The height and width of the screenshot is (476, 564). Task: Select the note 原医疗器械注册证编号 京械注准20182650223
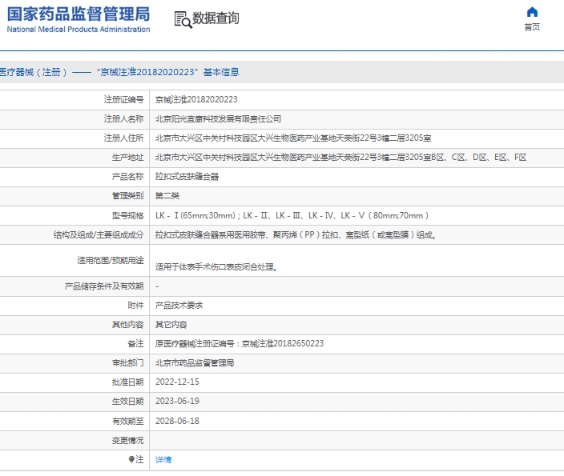240,344
